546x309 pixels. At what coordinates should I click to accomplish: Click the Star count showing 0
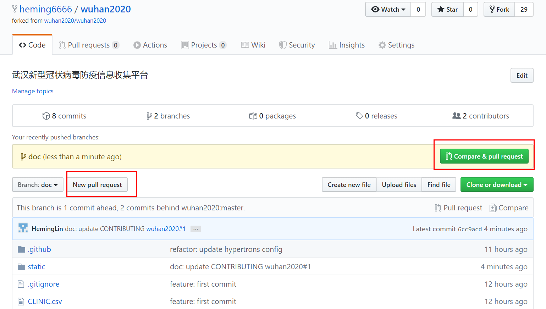[470, 10]
